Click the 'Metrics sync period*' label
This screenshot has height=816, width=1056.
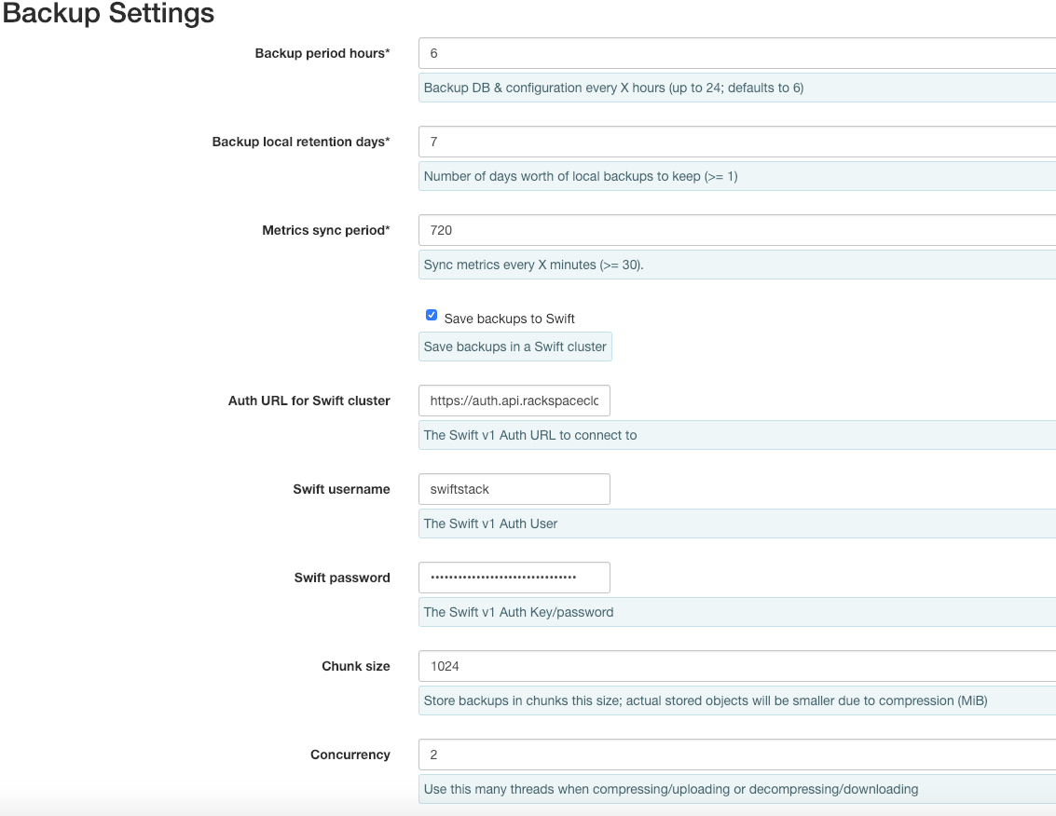(326, 230)
